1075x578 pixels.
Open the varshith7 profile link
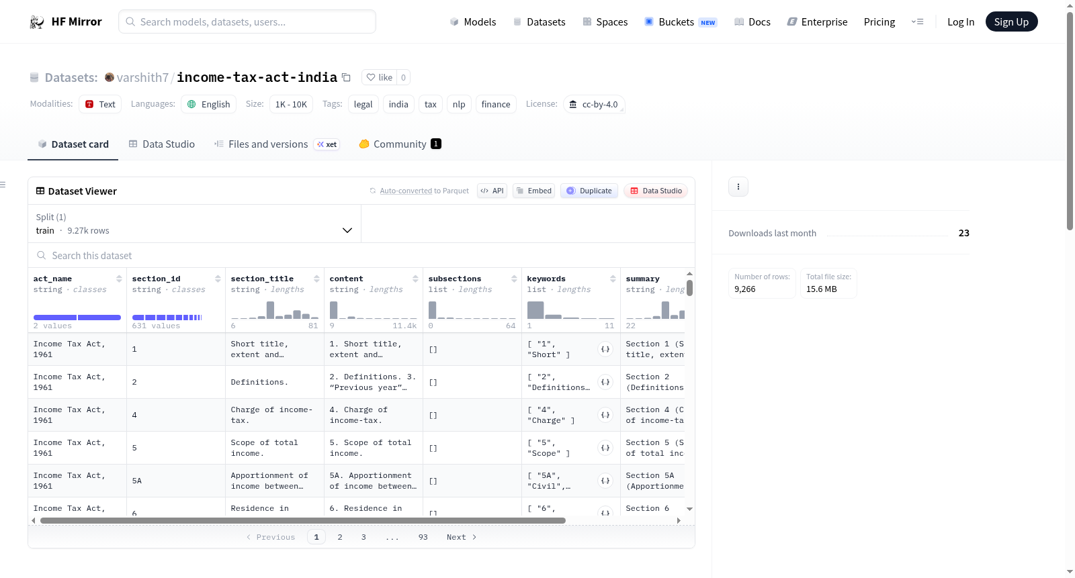tap(142, 77)
